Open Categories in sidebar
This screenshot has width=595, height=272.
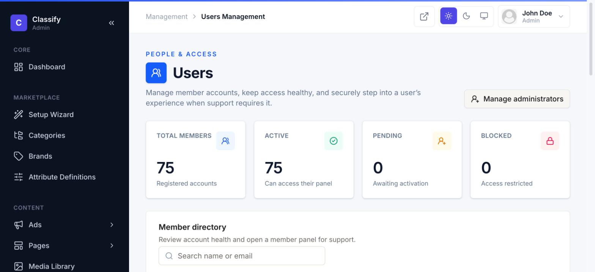(x=65, y=135)
